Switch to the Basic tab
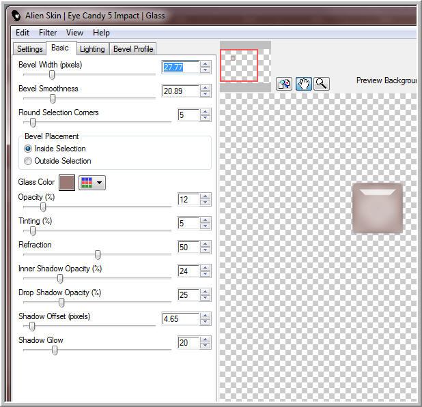422x407 pixels. pyautogui.click(x=60, y=48)
